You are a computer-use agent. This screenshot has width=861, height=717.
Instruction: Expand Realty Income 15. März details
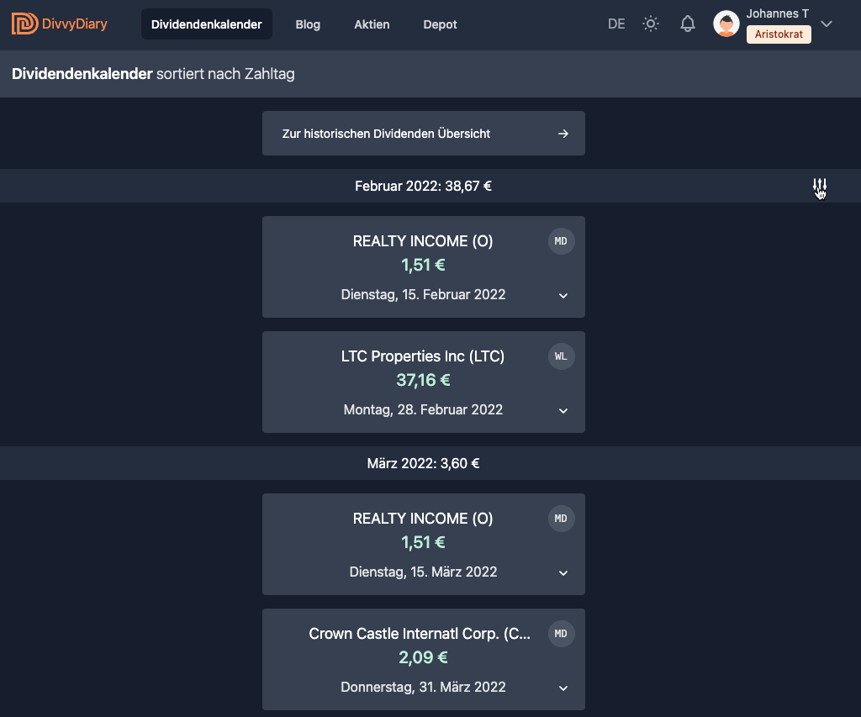coord(563,572)
